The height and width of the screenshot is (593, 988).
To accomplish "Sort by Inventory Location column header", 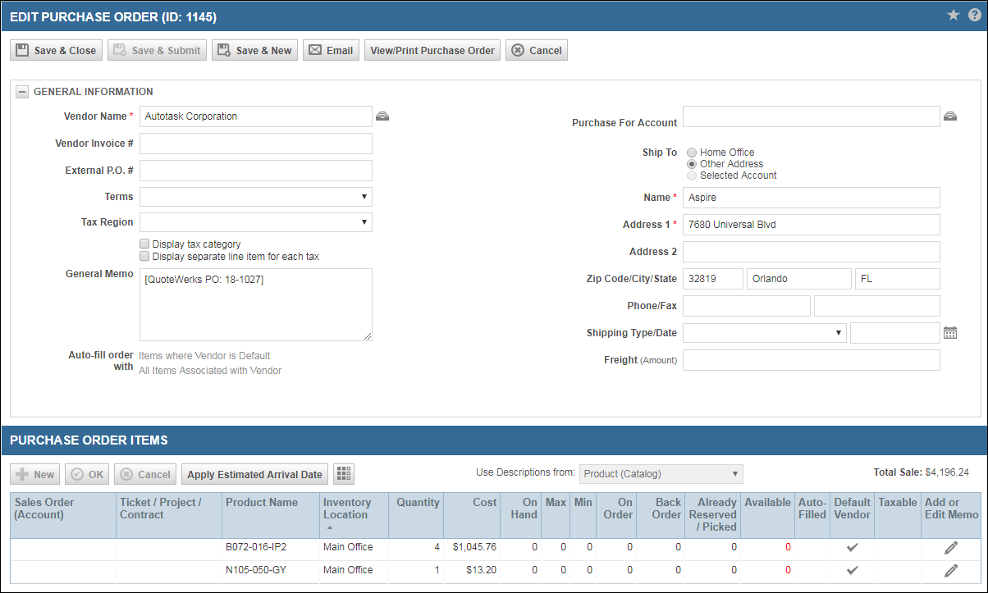I will point(347,509).
